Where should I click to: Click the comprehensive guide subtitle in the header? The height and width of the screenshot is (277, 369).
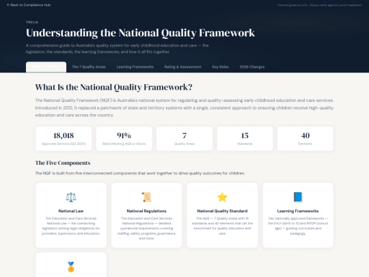(x=118, y=49)
